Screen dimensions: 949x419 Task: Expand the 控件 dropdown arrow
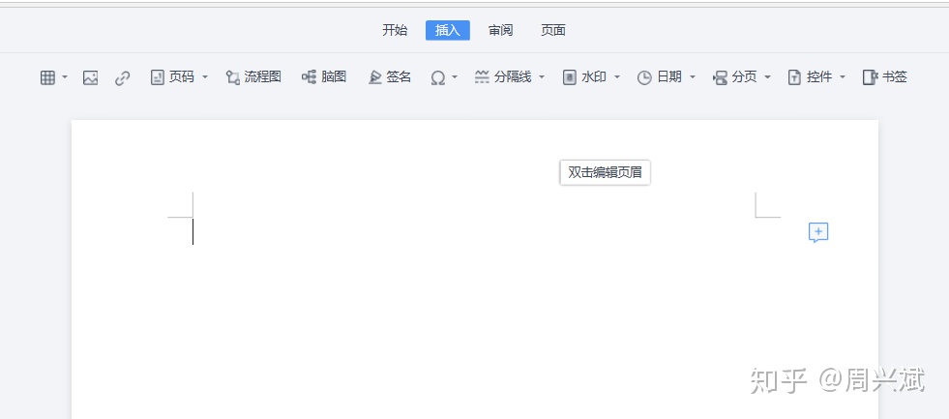[843, 77]
